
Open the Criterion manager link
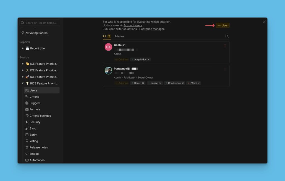click(153, 29)
